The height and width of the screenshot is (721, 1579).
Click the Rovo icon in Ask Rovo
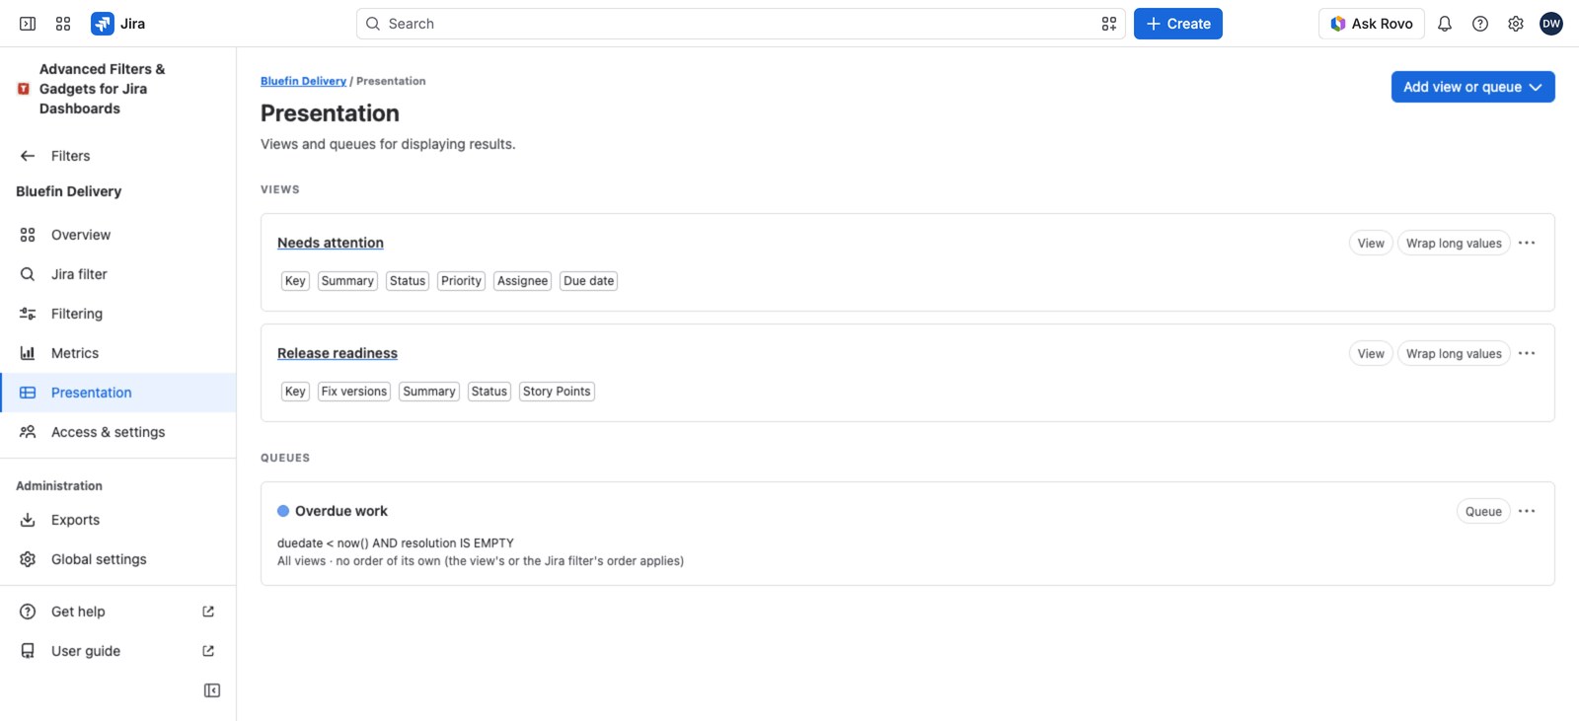click(1338, 24)
